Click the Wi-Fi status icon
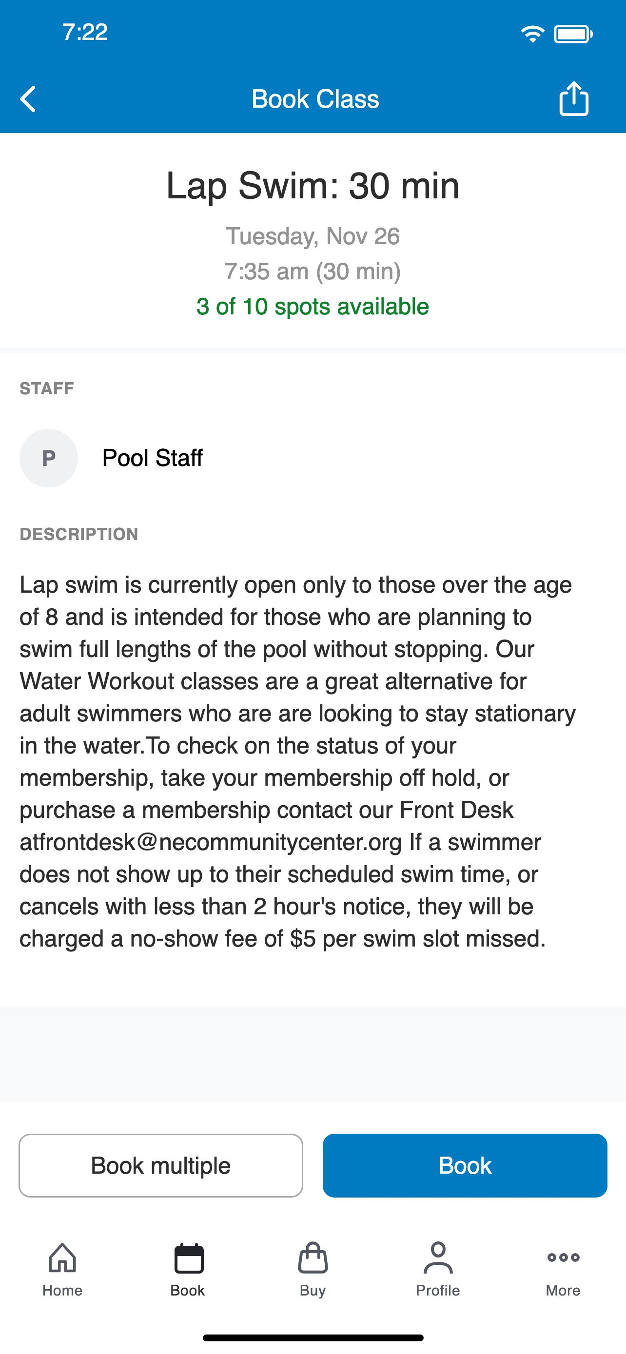Screen dimensions: 626x1354 click(532, 34)
